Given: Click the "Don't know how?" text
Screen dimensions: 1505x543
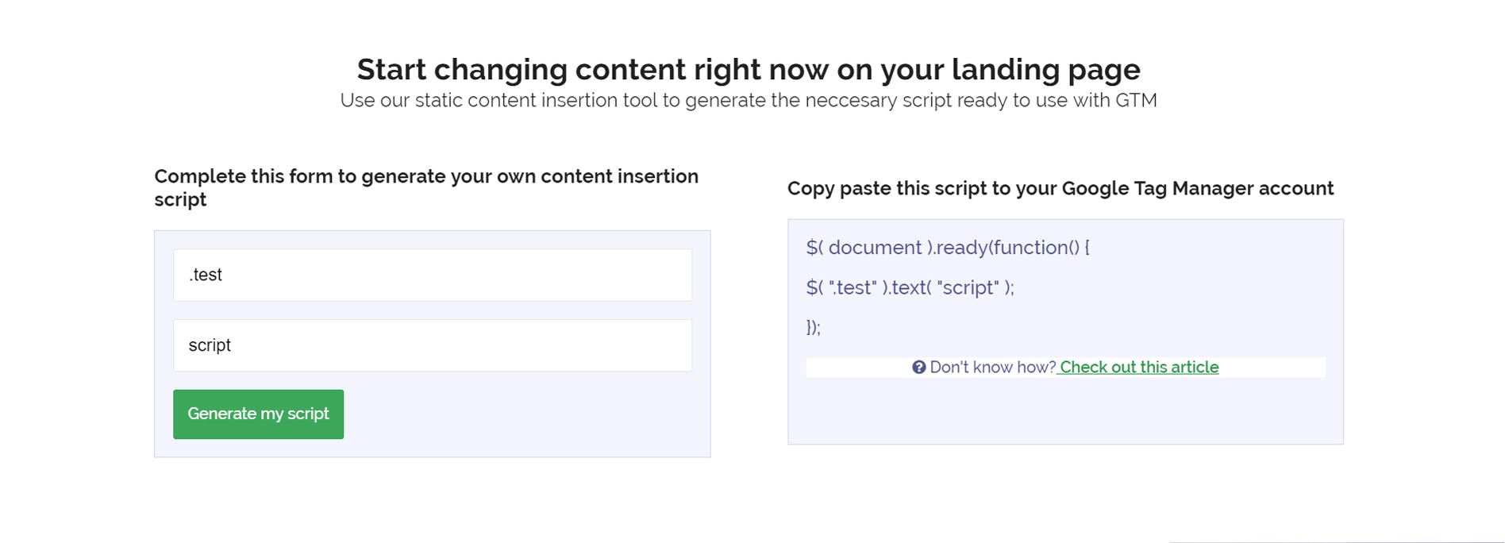Looking at the screenshot, I should [992, 367].
